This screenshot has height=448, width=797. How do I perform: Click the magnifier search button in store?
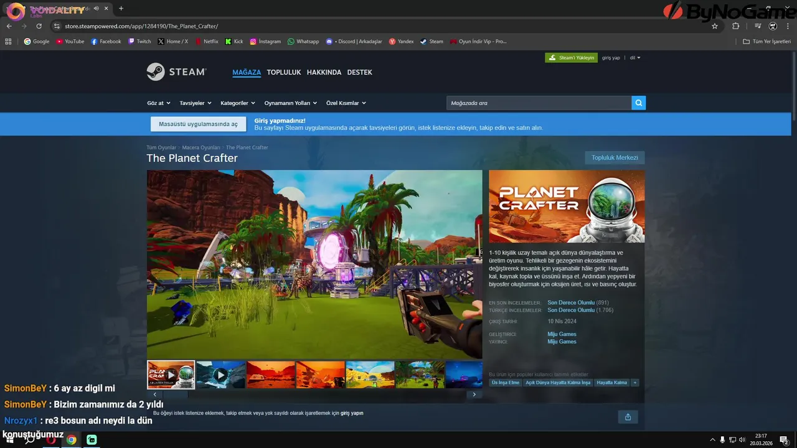[x=638, y=103]
